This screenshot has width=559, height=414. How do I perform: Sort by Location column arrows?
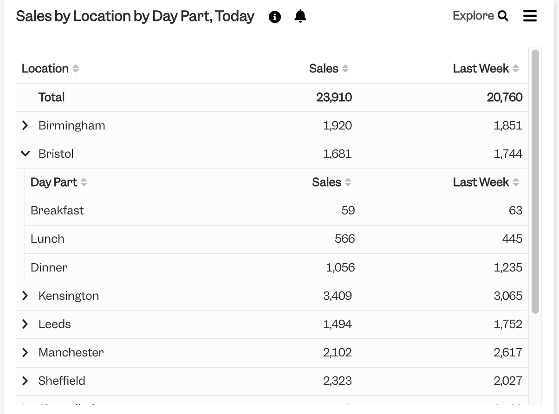[76, 69]
